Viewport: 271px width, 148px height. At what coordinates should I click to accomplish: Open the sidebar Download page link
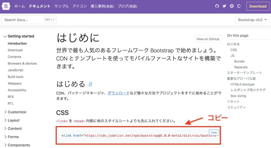[15, 50]
